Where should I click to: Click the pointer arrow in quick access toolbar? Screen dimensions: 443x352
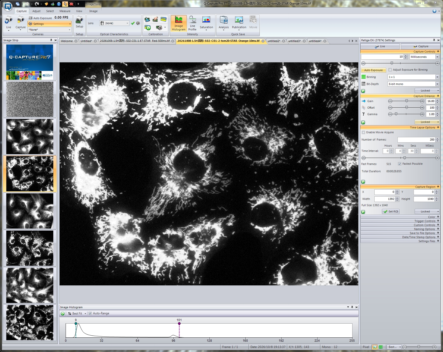tap(65, 4)
